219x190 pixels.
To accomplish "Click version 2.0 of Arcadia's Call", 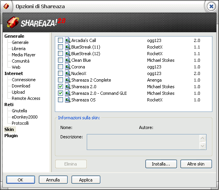I will (x=197, y=40).
